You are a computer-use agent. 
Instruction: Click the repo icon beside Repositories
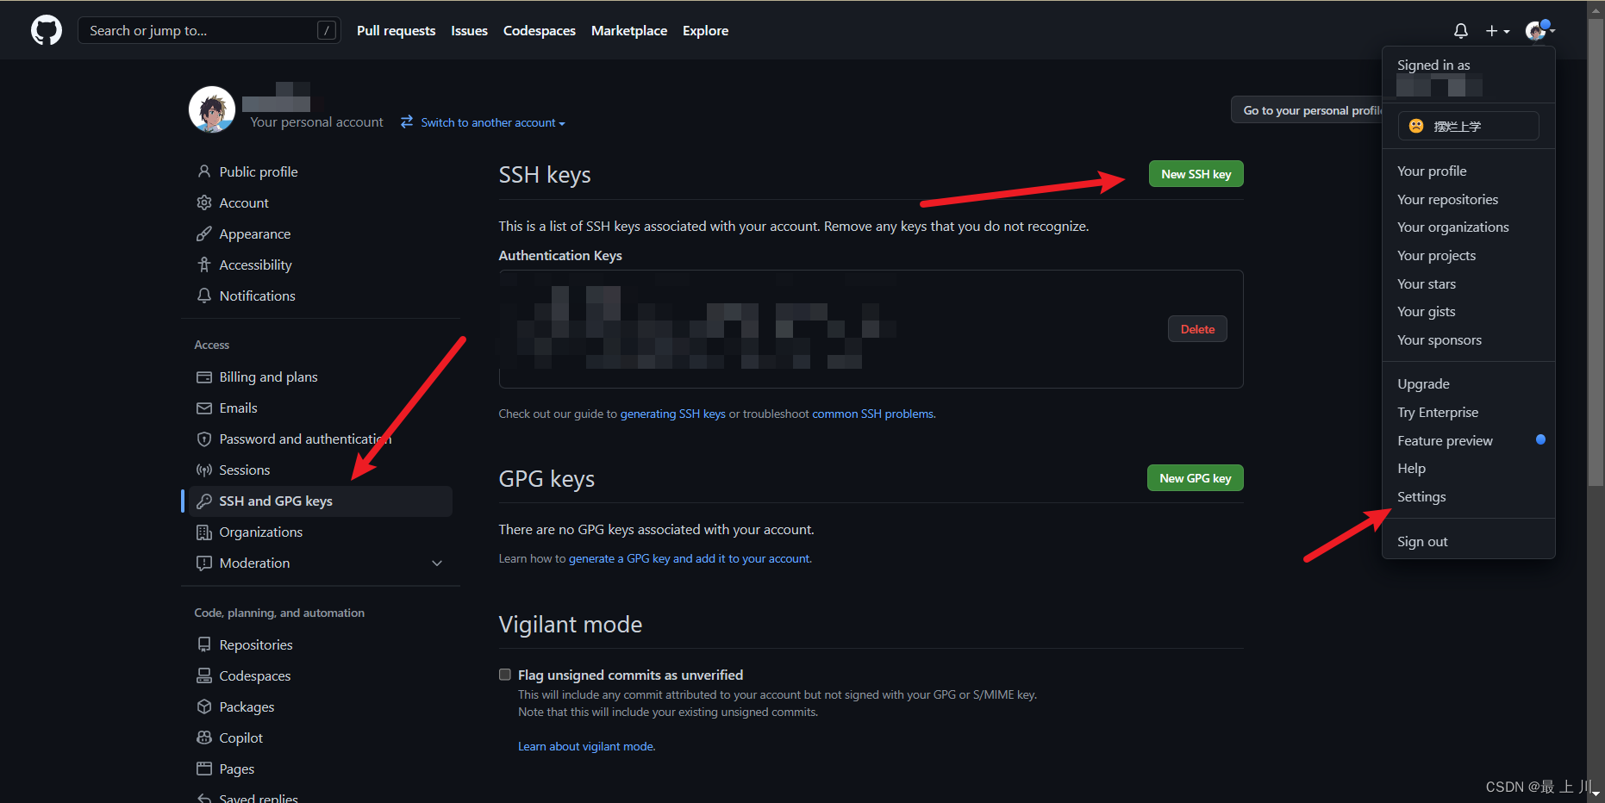[204, 644]
